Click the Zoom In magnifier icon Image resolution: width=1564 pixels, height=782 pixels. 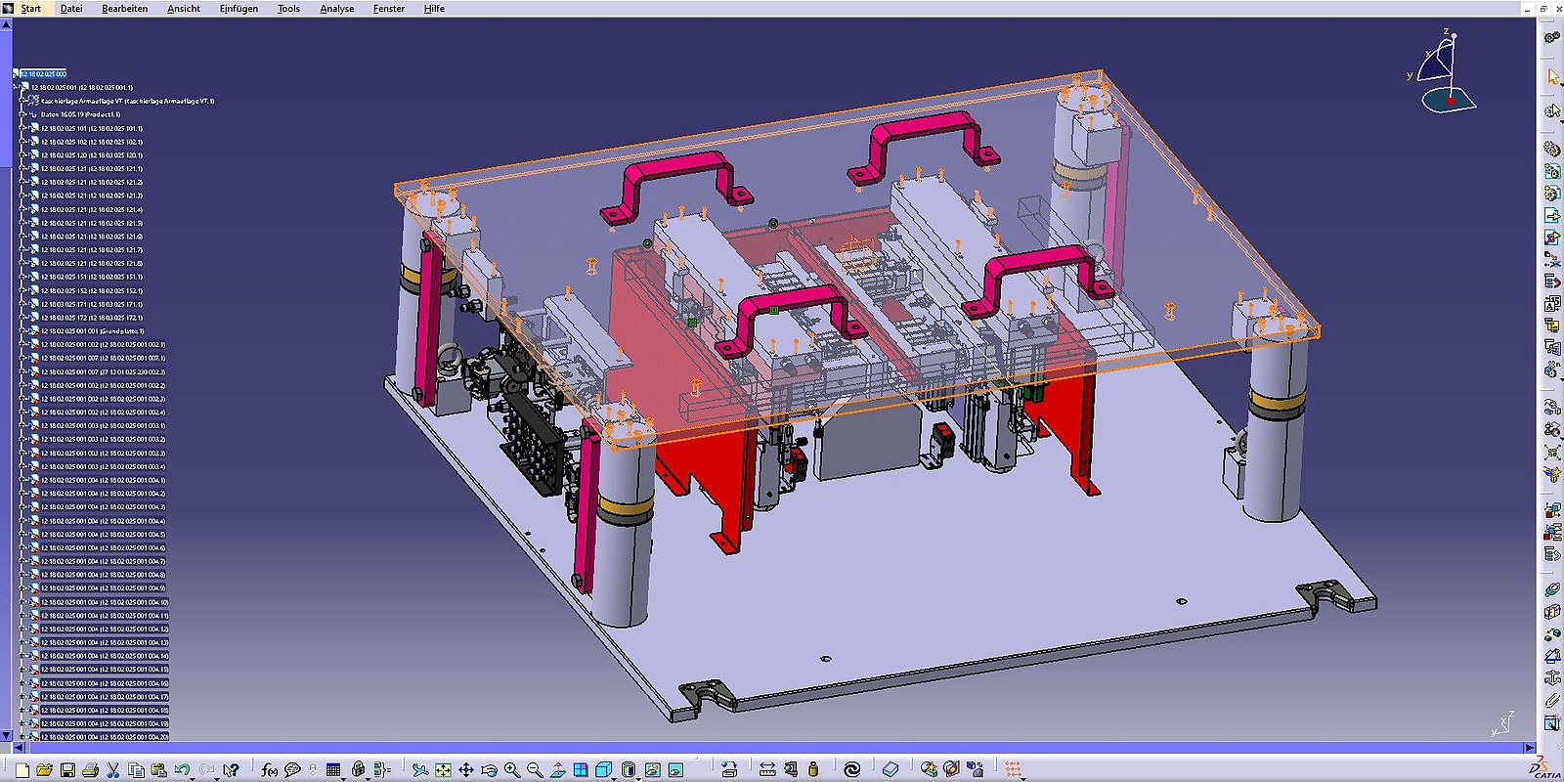coord(511,770)
